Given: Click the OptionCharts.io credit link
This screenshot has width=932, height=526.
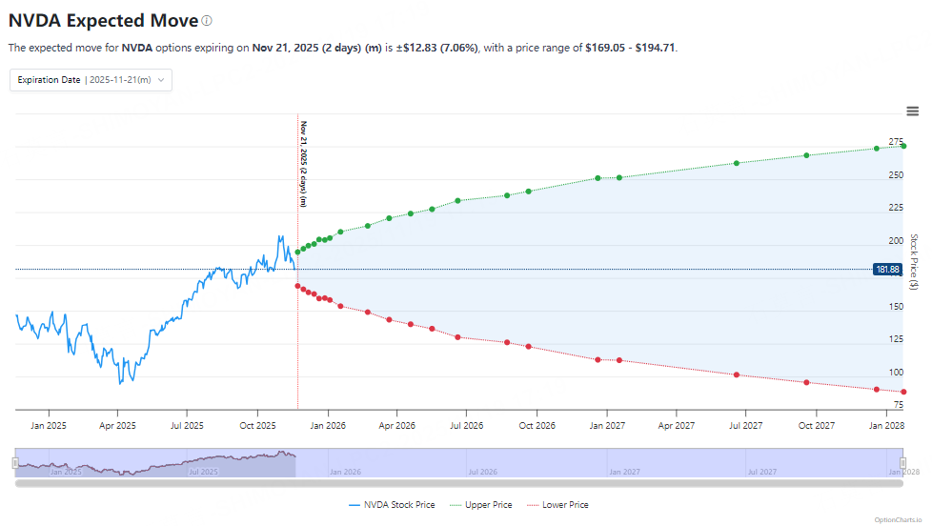Looking at the screenshot, I should tap(898, 519).
